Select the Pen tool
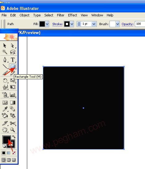Screen dimensions: 145x169 5,60
